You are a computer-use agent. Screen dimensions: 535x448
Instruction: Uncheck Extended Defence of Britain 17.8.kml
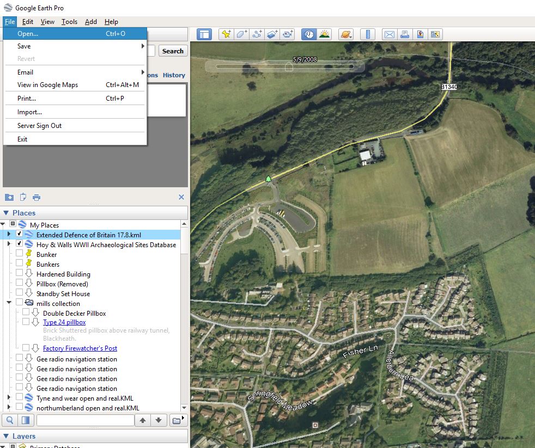(20, 235)
